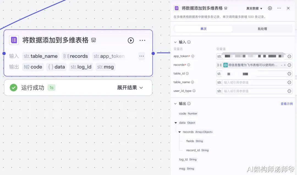
Task: Click the 1s run time badge
Action: pos(51,88)
